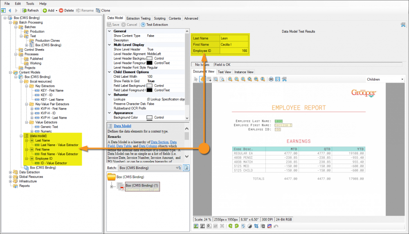
Task: Collapse the General property section
Action: (109, 31)
